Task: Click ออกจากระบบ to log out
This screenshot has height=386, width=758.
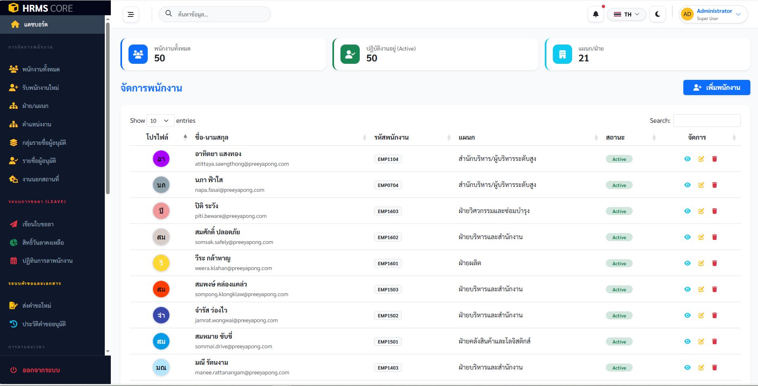Action: click(x=41, y=370)
